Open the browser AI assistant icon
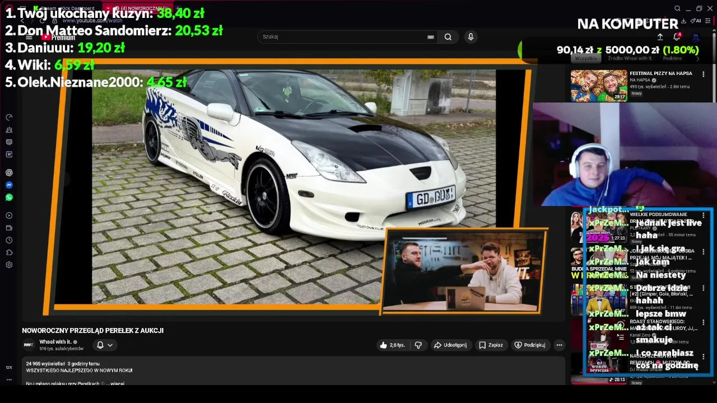This screenshot has width=717, height=403. (696, 21)
